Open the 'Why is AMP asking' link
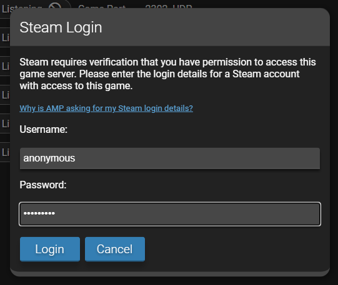This screenshot has width=338, height=285. pos(106,108)
